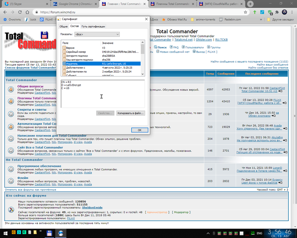Click the browser address bar URL

click(58, 12)
